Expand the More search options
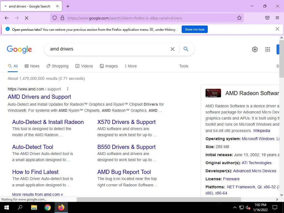The height and width of the screenshot is (213, 284). [131, 66]
